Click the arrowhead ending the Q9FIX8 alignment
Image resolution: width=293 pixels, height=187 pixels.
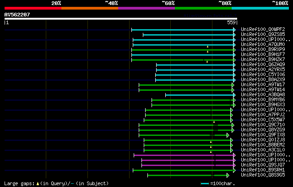point(228,135)
